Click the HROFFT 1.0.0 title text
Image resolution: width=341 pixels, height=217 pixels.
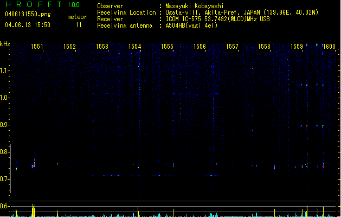[x=42, y=4]
